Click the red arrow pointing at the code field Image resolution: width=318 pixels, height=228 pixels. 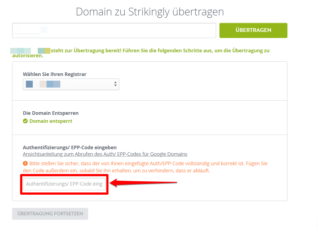coord(144,183)
